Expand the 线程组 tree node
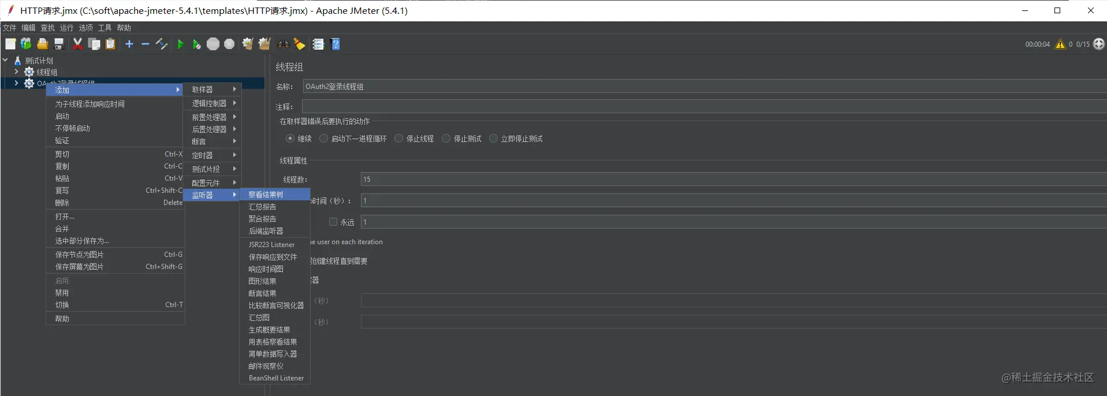Image resolution: width=1107 pixels, height=396 pixels. (x=16, y=72)
